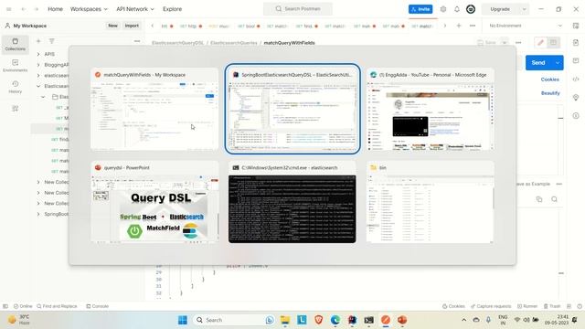The width and height of the screenshot is (585, 329).
Task: Open the Cookies link below Send
Action: [x=550, y=80]
